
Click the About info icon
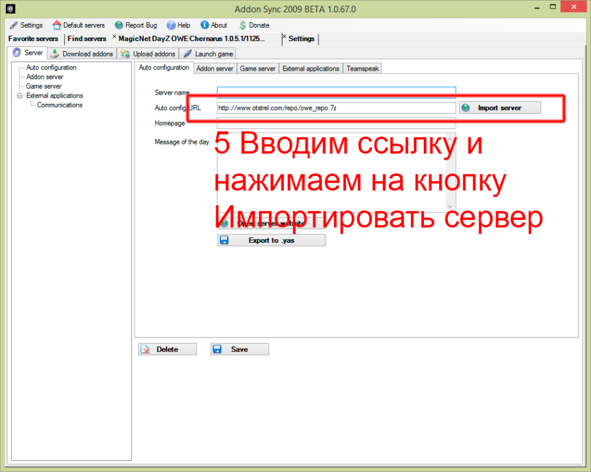click(205, 25)
